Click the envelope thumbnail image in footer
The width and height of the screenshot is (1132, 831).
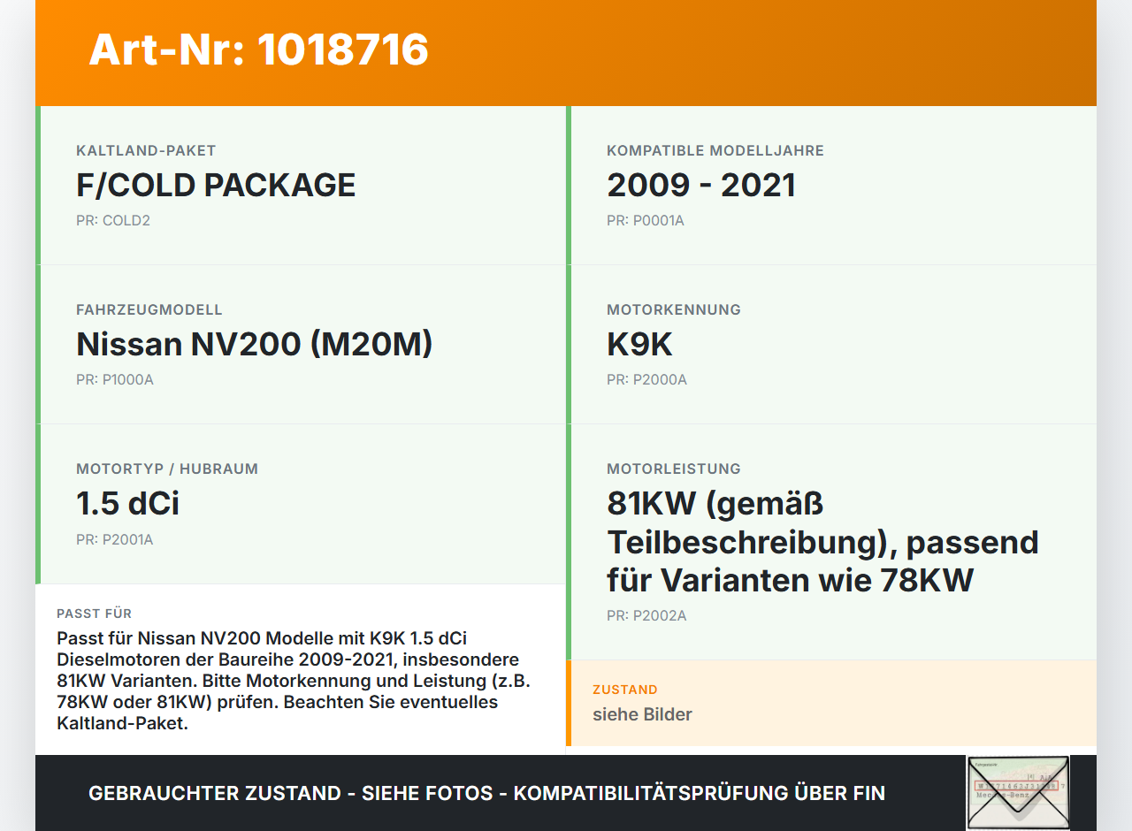tap(1018, 793)
